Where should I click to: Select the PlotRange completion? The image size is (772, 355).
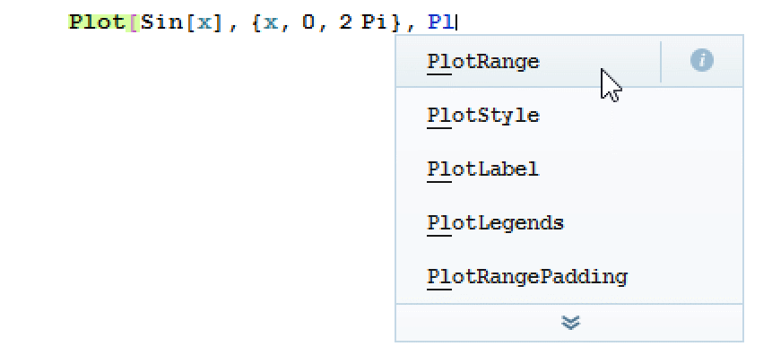point(528,62)
